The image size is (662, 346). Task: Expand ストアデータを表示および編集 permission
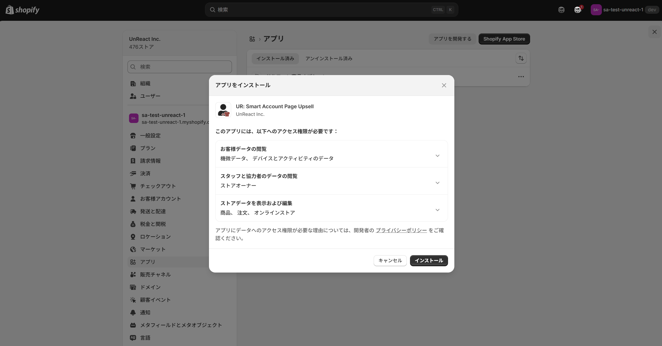click(x=331, y=208)
